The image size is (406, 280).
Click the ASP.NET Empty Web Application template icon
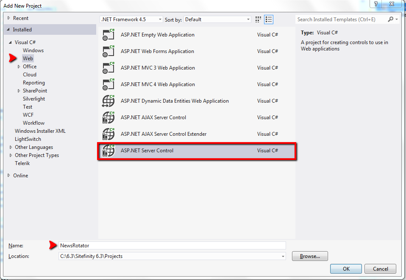pyautogui.click(x=108, y=35)
